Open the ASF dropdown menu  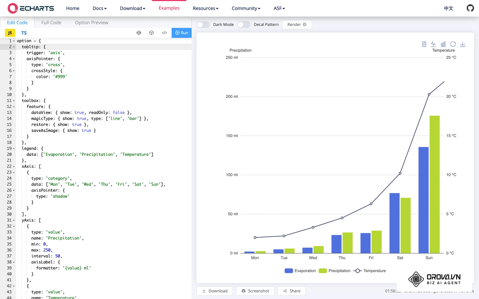pyautogui.click(x=279, y=8)
